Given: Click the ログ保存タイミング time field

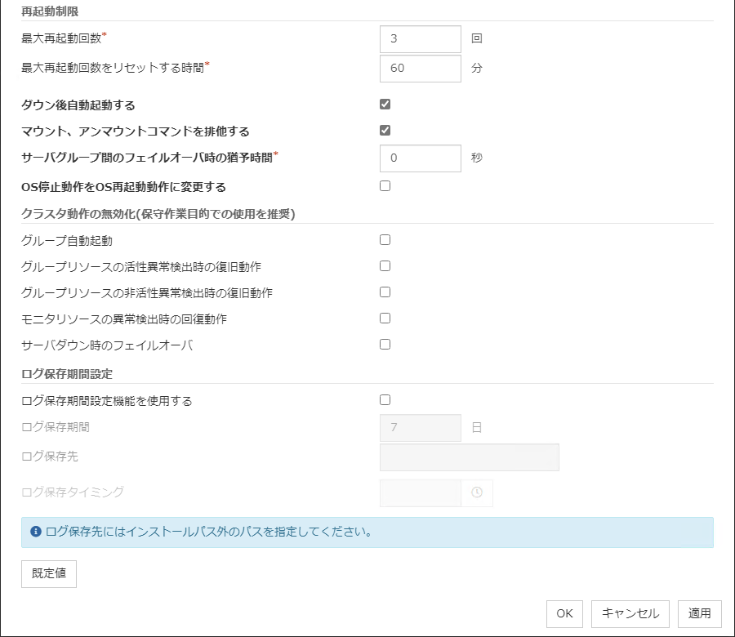Looking at the screenshot, I should [421, 492].
